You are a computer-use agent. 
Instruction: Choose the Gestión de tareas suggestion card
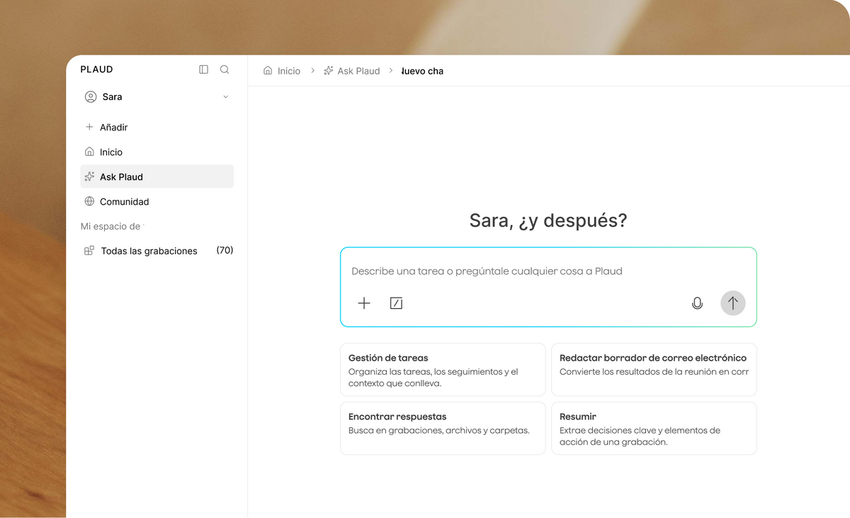tap(443, 370)
